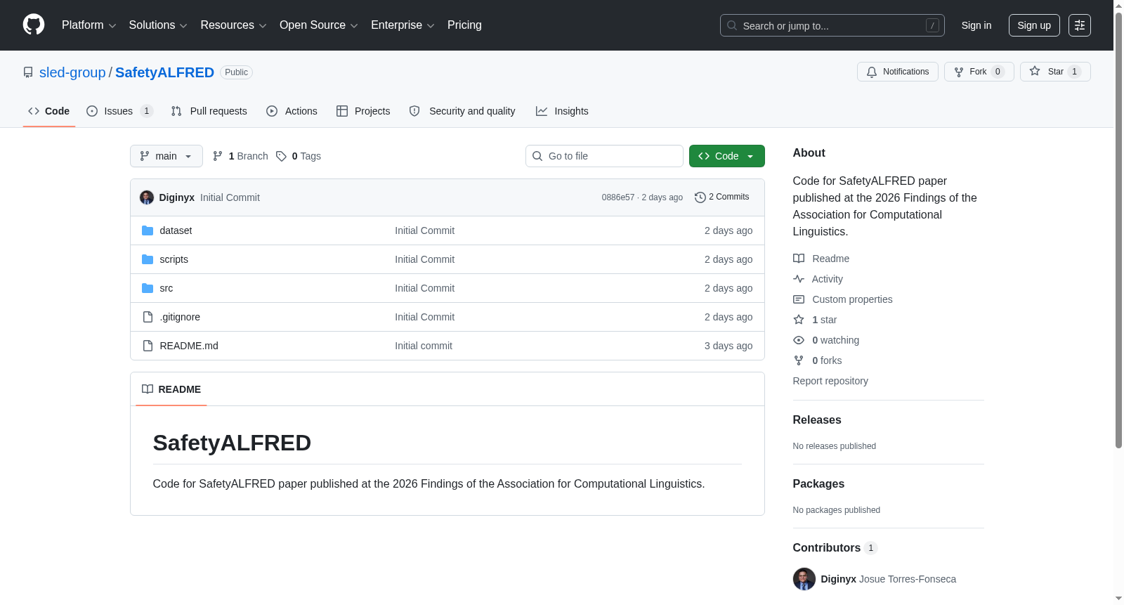Open the main branch selector dropdown
This screenshot has width=1124, height=605.
coord(166,156)
